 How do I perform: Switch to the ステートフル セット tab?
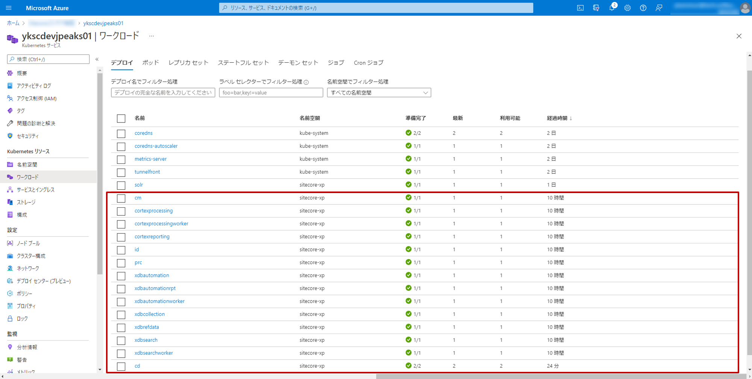[x=243, y=63]
